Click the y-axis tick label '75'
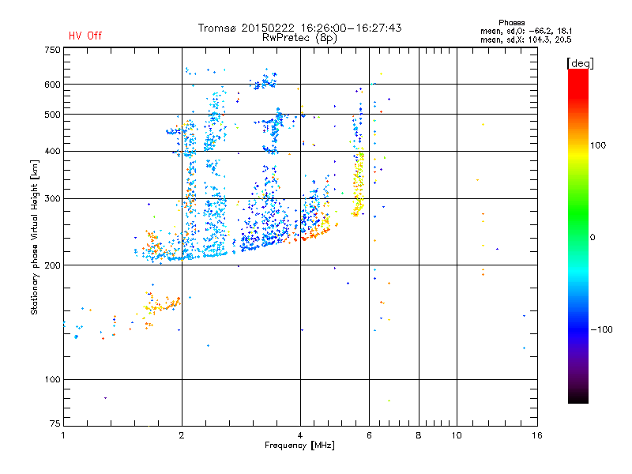 pos(55,423)
